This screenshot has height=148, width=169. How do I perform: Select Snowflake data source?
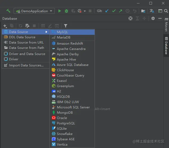[x=72, y=134]
